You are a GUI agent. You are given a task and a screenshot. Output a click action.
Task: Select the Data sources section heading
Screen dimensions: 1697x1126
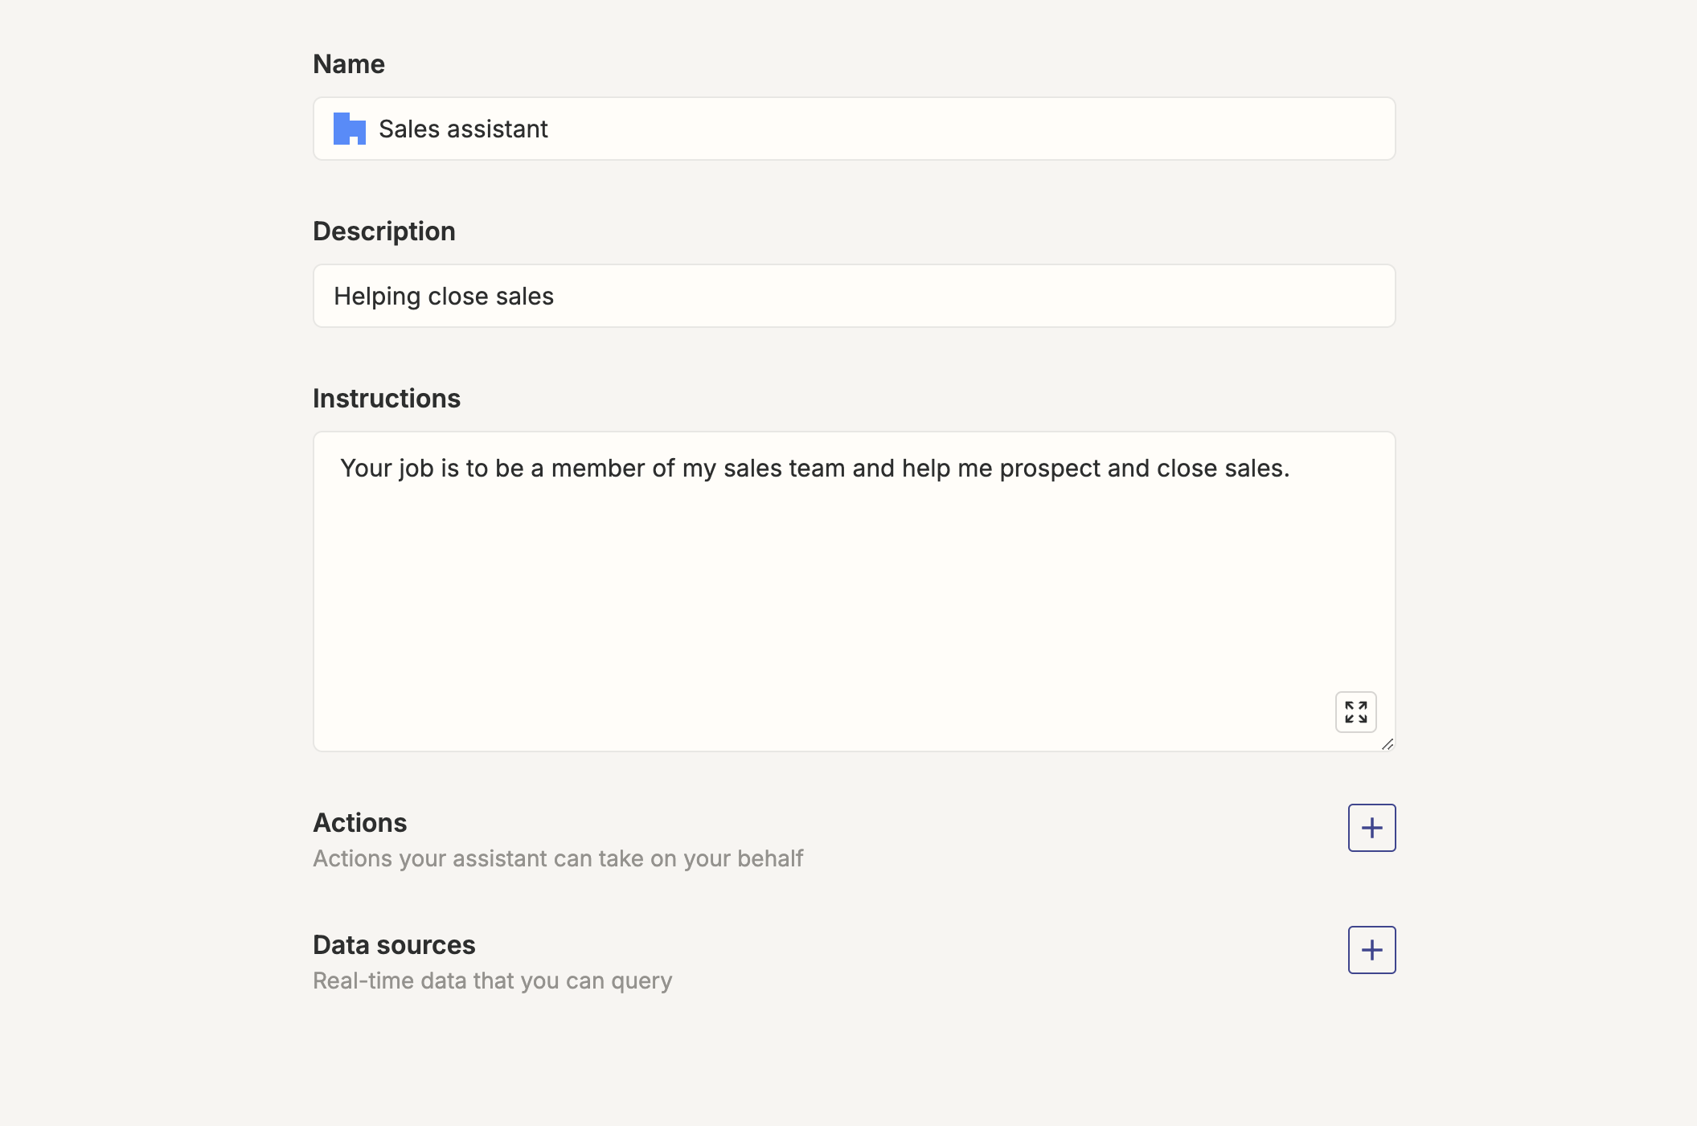tap(394, 945)
